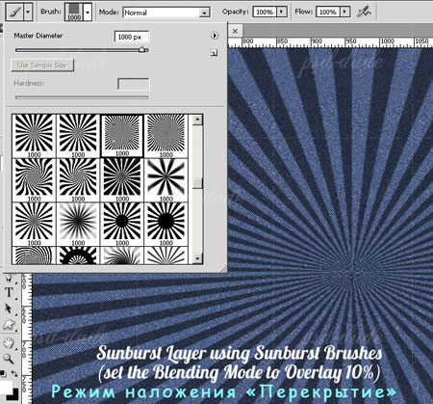Open the Brush picker dropdown arrow
This screenshot has height=404, width=433.
pyautogui.click(x=88, y=13)
